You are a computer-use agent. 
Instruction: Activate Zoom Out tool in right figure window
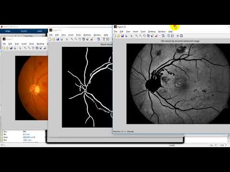coord(140,36)
